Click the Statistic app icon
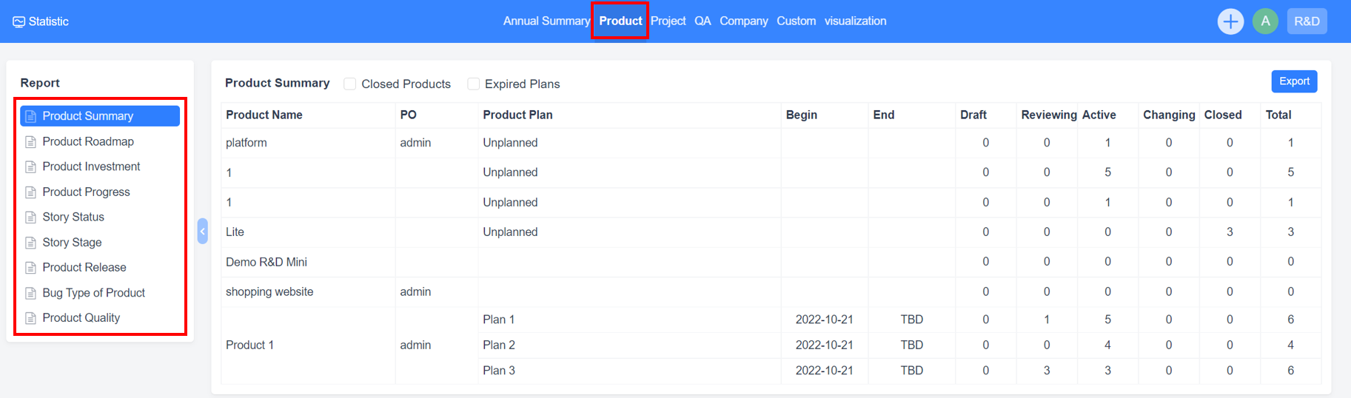Screen dimensions: 1351x398 click(x=19, y=21)
